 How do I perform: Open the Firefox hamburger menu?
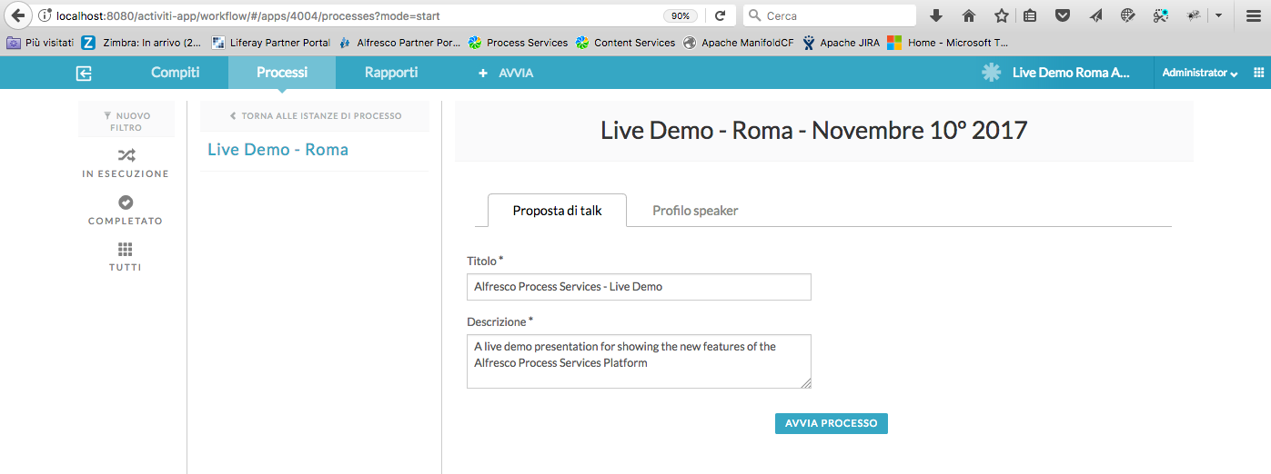(x=1252, y=15)
